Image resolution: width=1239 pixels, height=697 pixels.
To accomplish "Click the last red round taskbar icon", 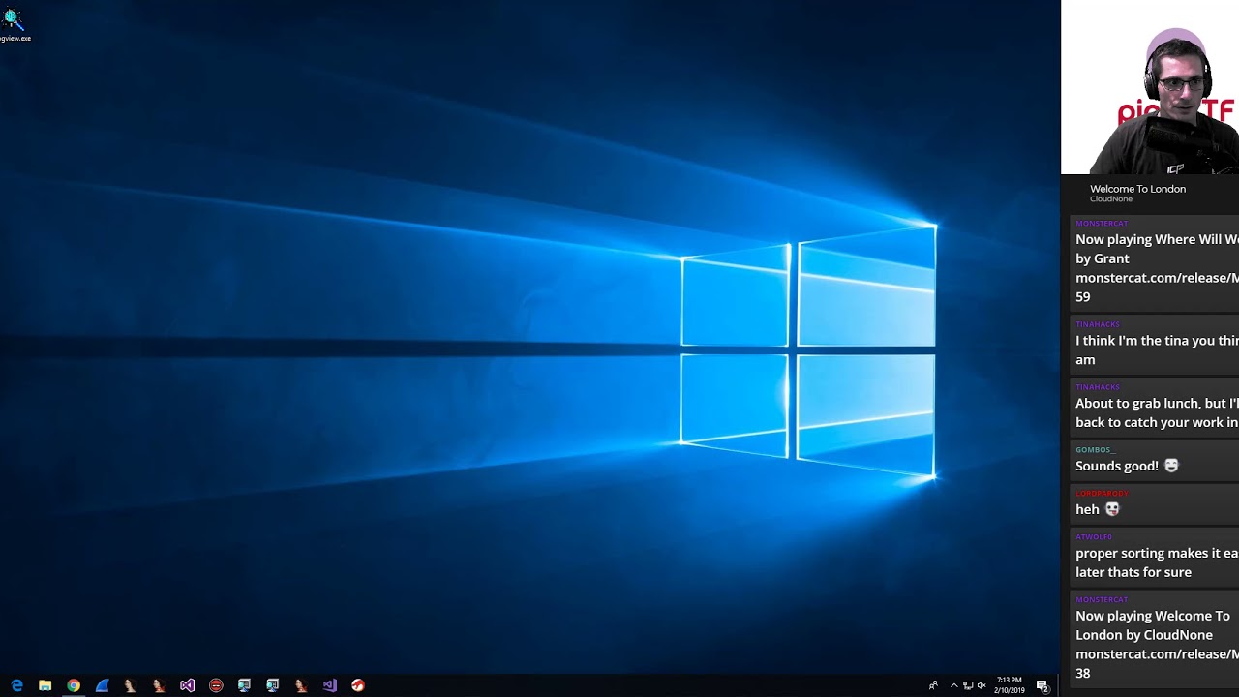I will [358, 685].
